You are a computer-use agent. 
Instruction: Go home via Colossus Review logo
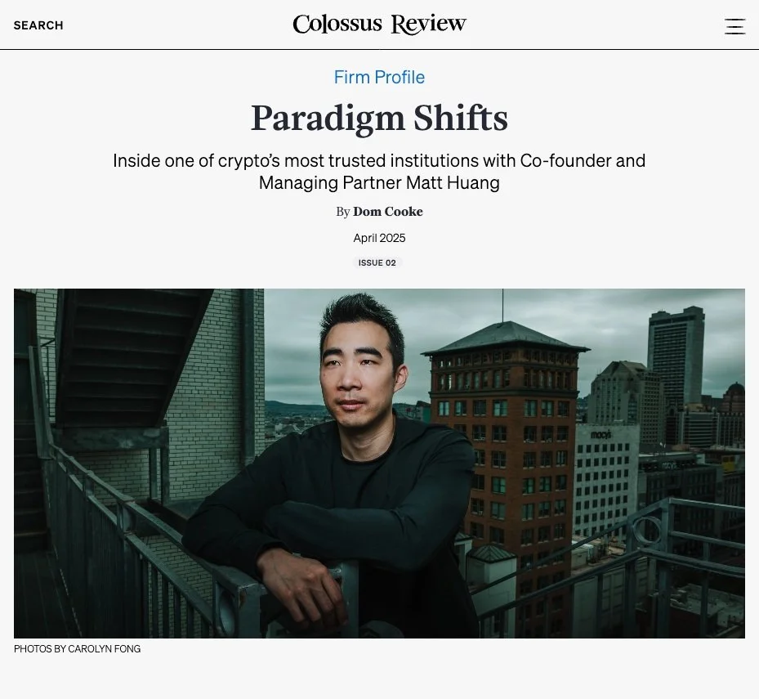click(379, 24)
